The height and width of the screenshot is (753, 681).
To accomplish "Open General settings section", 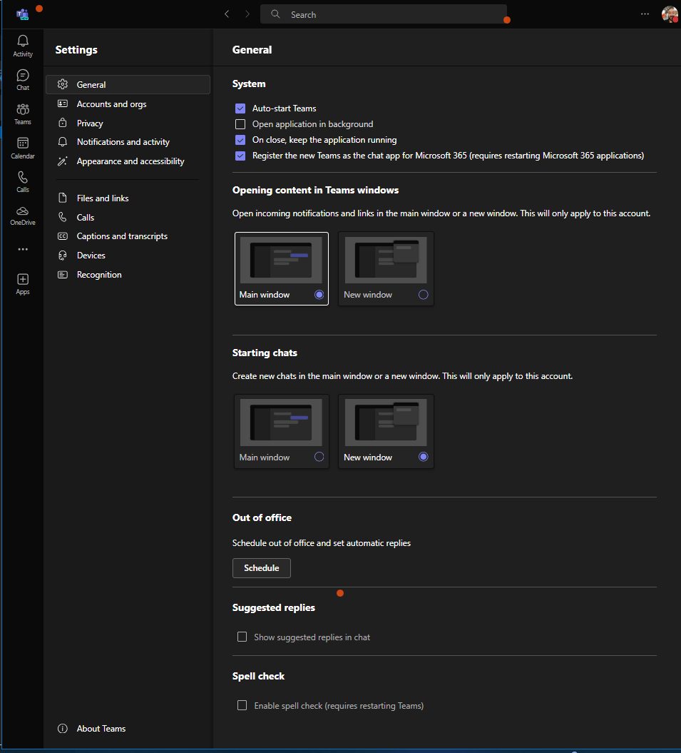I will click(128, 84).
